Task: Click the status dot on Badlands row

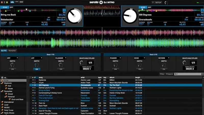Action: click(x=33, y=80)
